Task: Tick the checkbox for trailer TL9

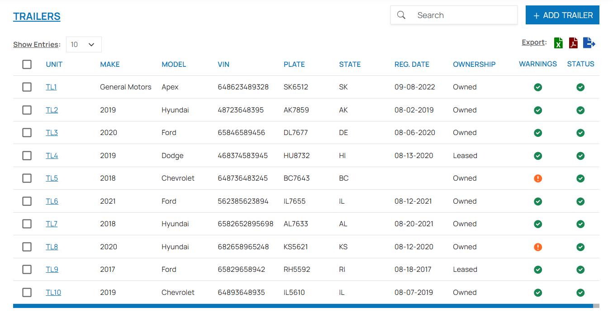Action: click(x=27, y=270)
